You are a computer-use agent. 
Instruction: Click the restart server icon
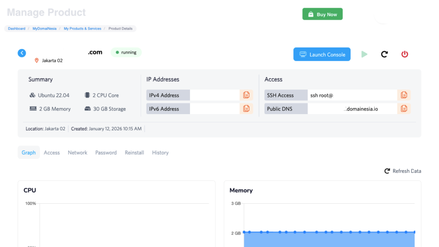click(x=384, y=54)
